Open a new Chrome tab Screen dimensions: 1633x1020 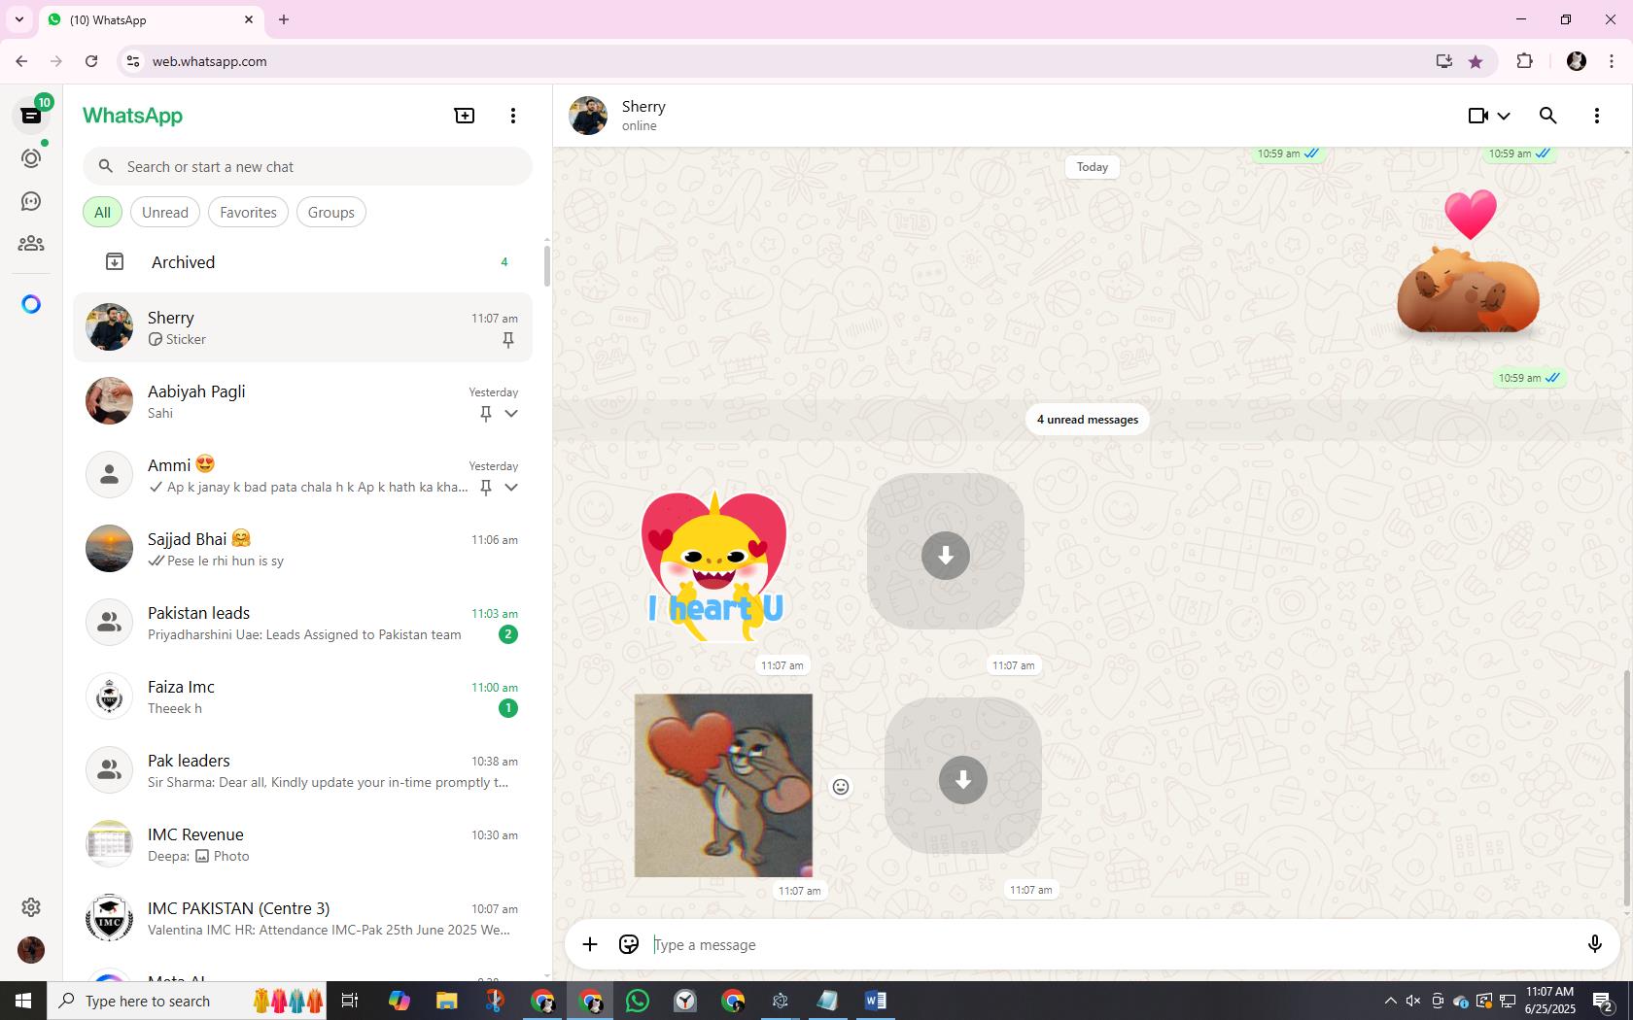[284, 19]
